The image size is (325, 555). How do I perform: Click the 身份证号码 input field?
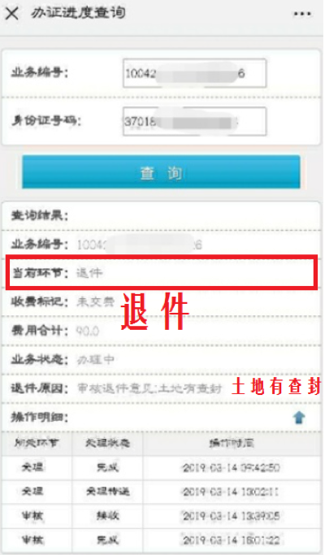(x=194, y=121)
